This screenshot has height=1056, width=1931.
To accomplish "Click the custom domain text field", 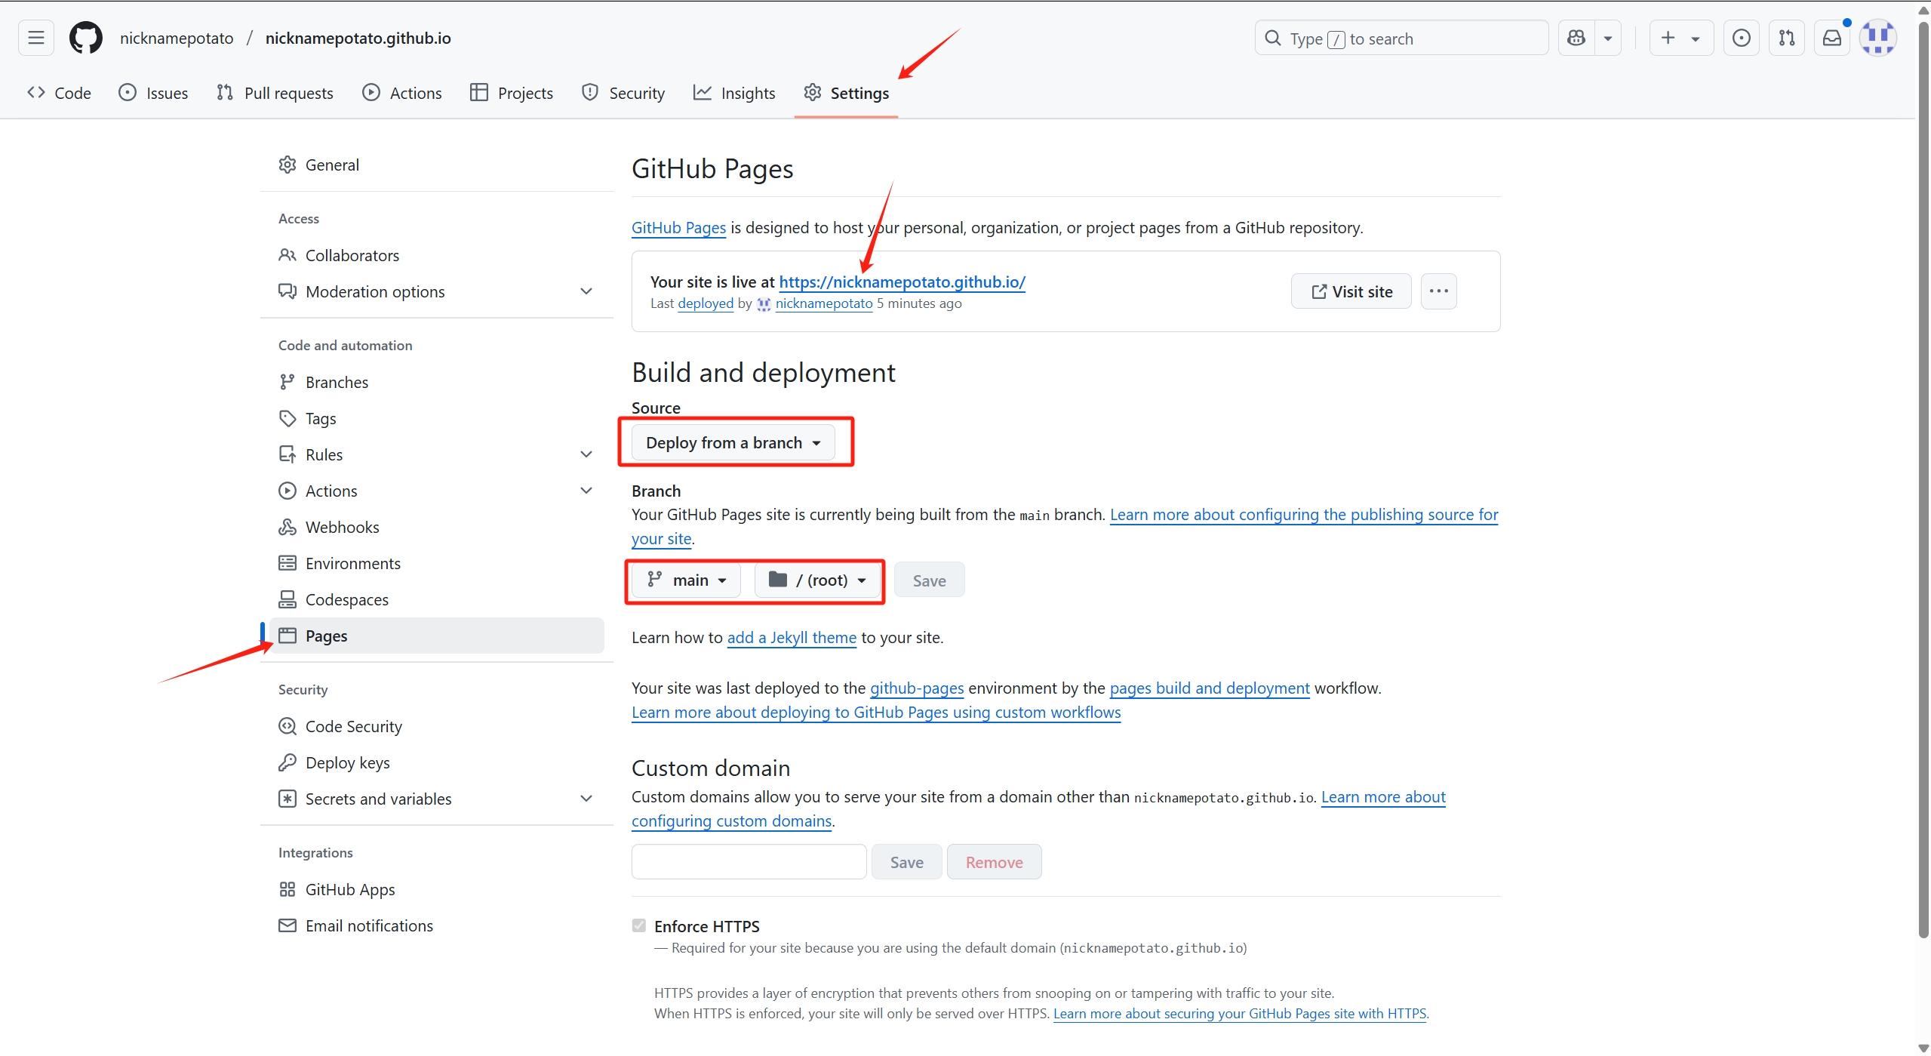I will point(749,862).
